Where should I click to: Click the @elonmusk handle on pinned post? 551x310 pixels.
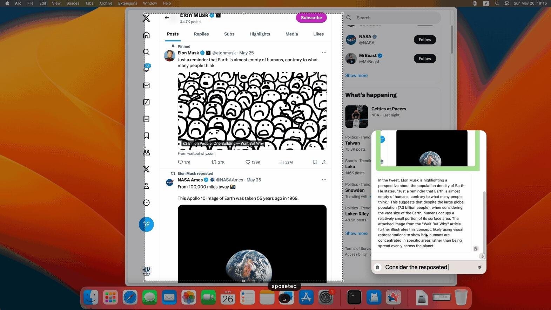point(224,53)
